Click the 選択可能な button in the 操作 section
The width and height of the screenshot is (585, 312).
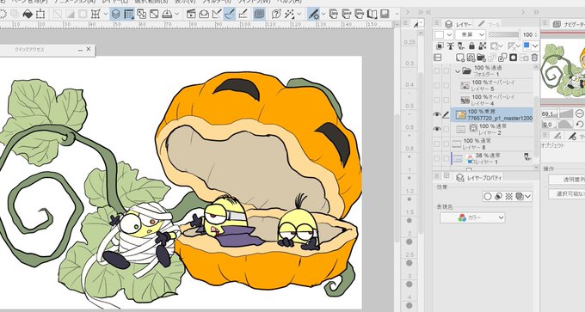tap(567, 194)
